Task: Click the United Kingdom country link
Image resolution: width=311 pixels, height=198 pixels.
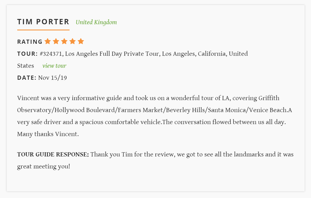Action: (96, 22)
